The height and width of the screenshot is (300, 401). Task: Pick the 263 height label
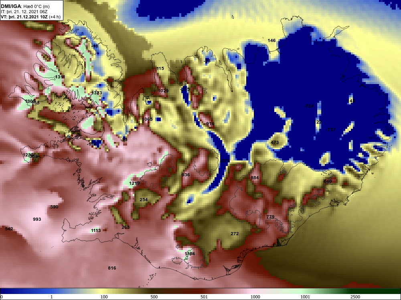coord(126,227)
